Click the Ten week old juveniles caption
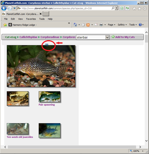 (20, 137)
